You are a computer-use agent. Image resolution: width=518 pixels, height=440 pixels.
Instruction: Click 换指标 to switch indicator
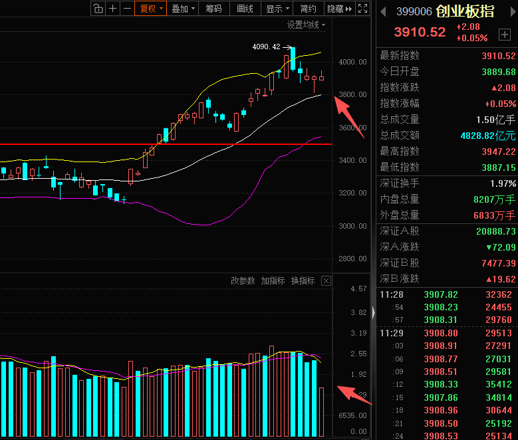pos(303,280)
